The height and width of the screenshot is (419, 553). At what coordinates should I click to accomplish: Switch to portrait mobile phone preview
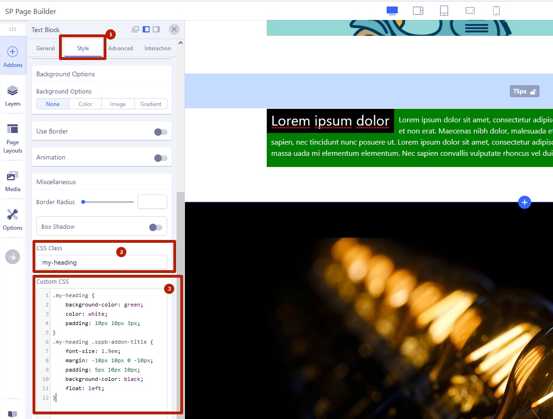point(496,11)
